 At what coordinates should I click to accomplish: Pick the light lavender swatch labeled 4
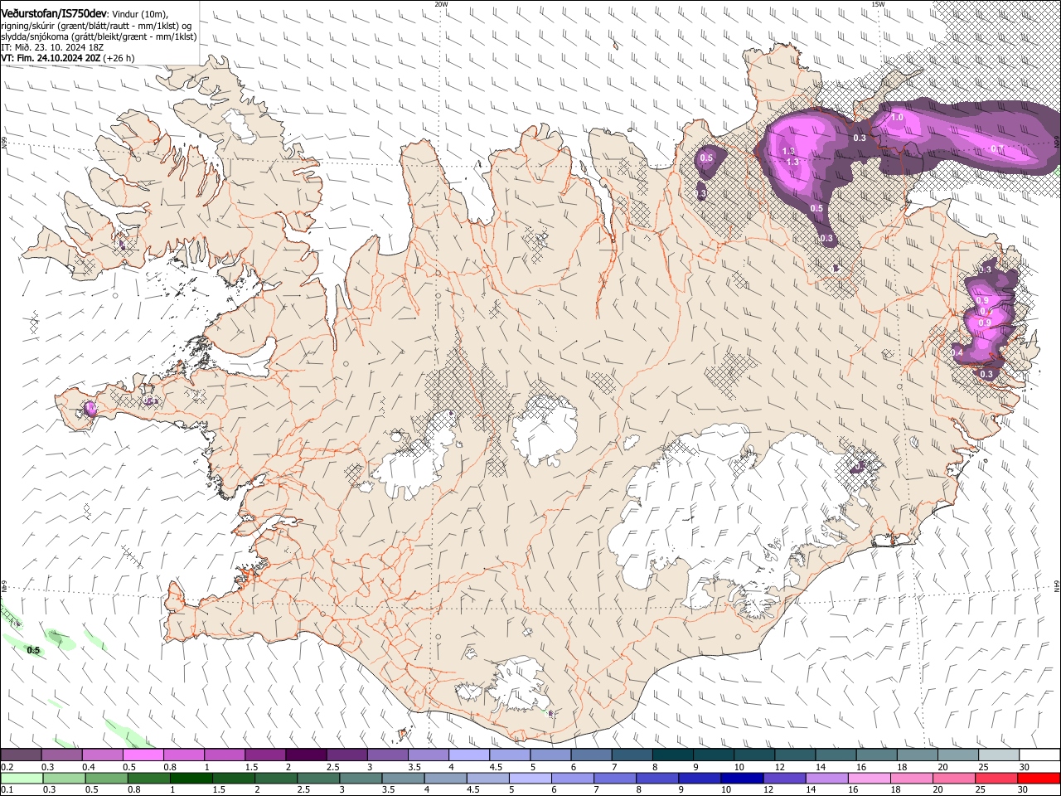click(x=469, y=755)
